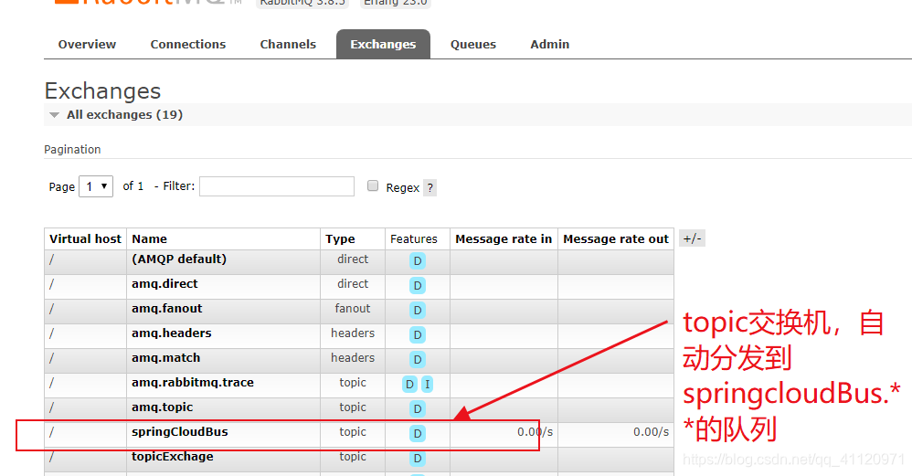This screenshot has width=912, height=476.
Task: Sort by Message rate out header
Action: tap(616, 238)
